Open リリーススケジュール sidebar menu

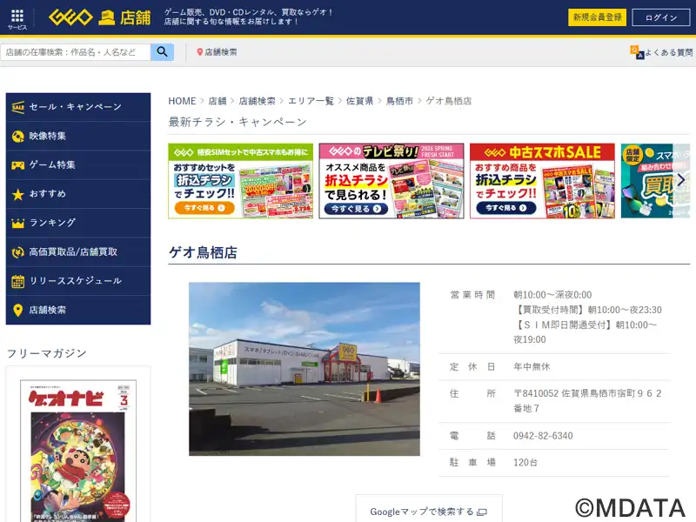click(78, 281)
